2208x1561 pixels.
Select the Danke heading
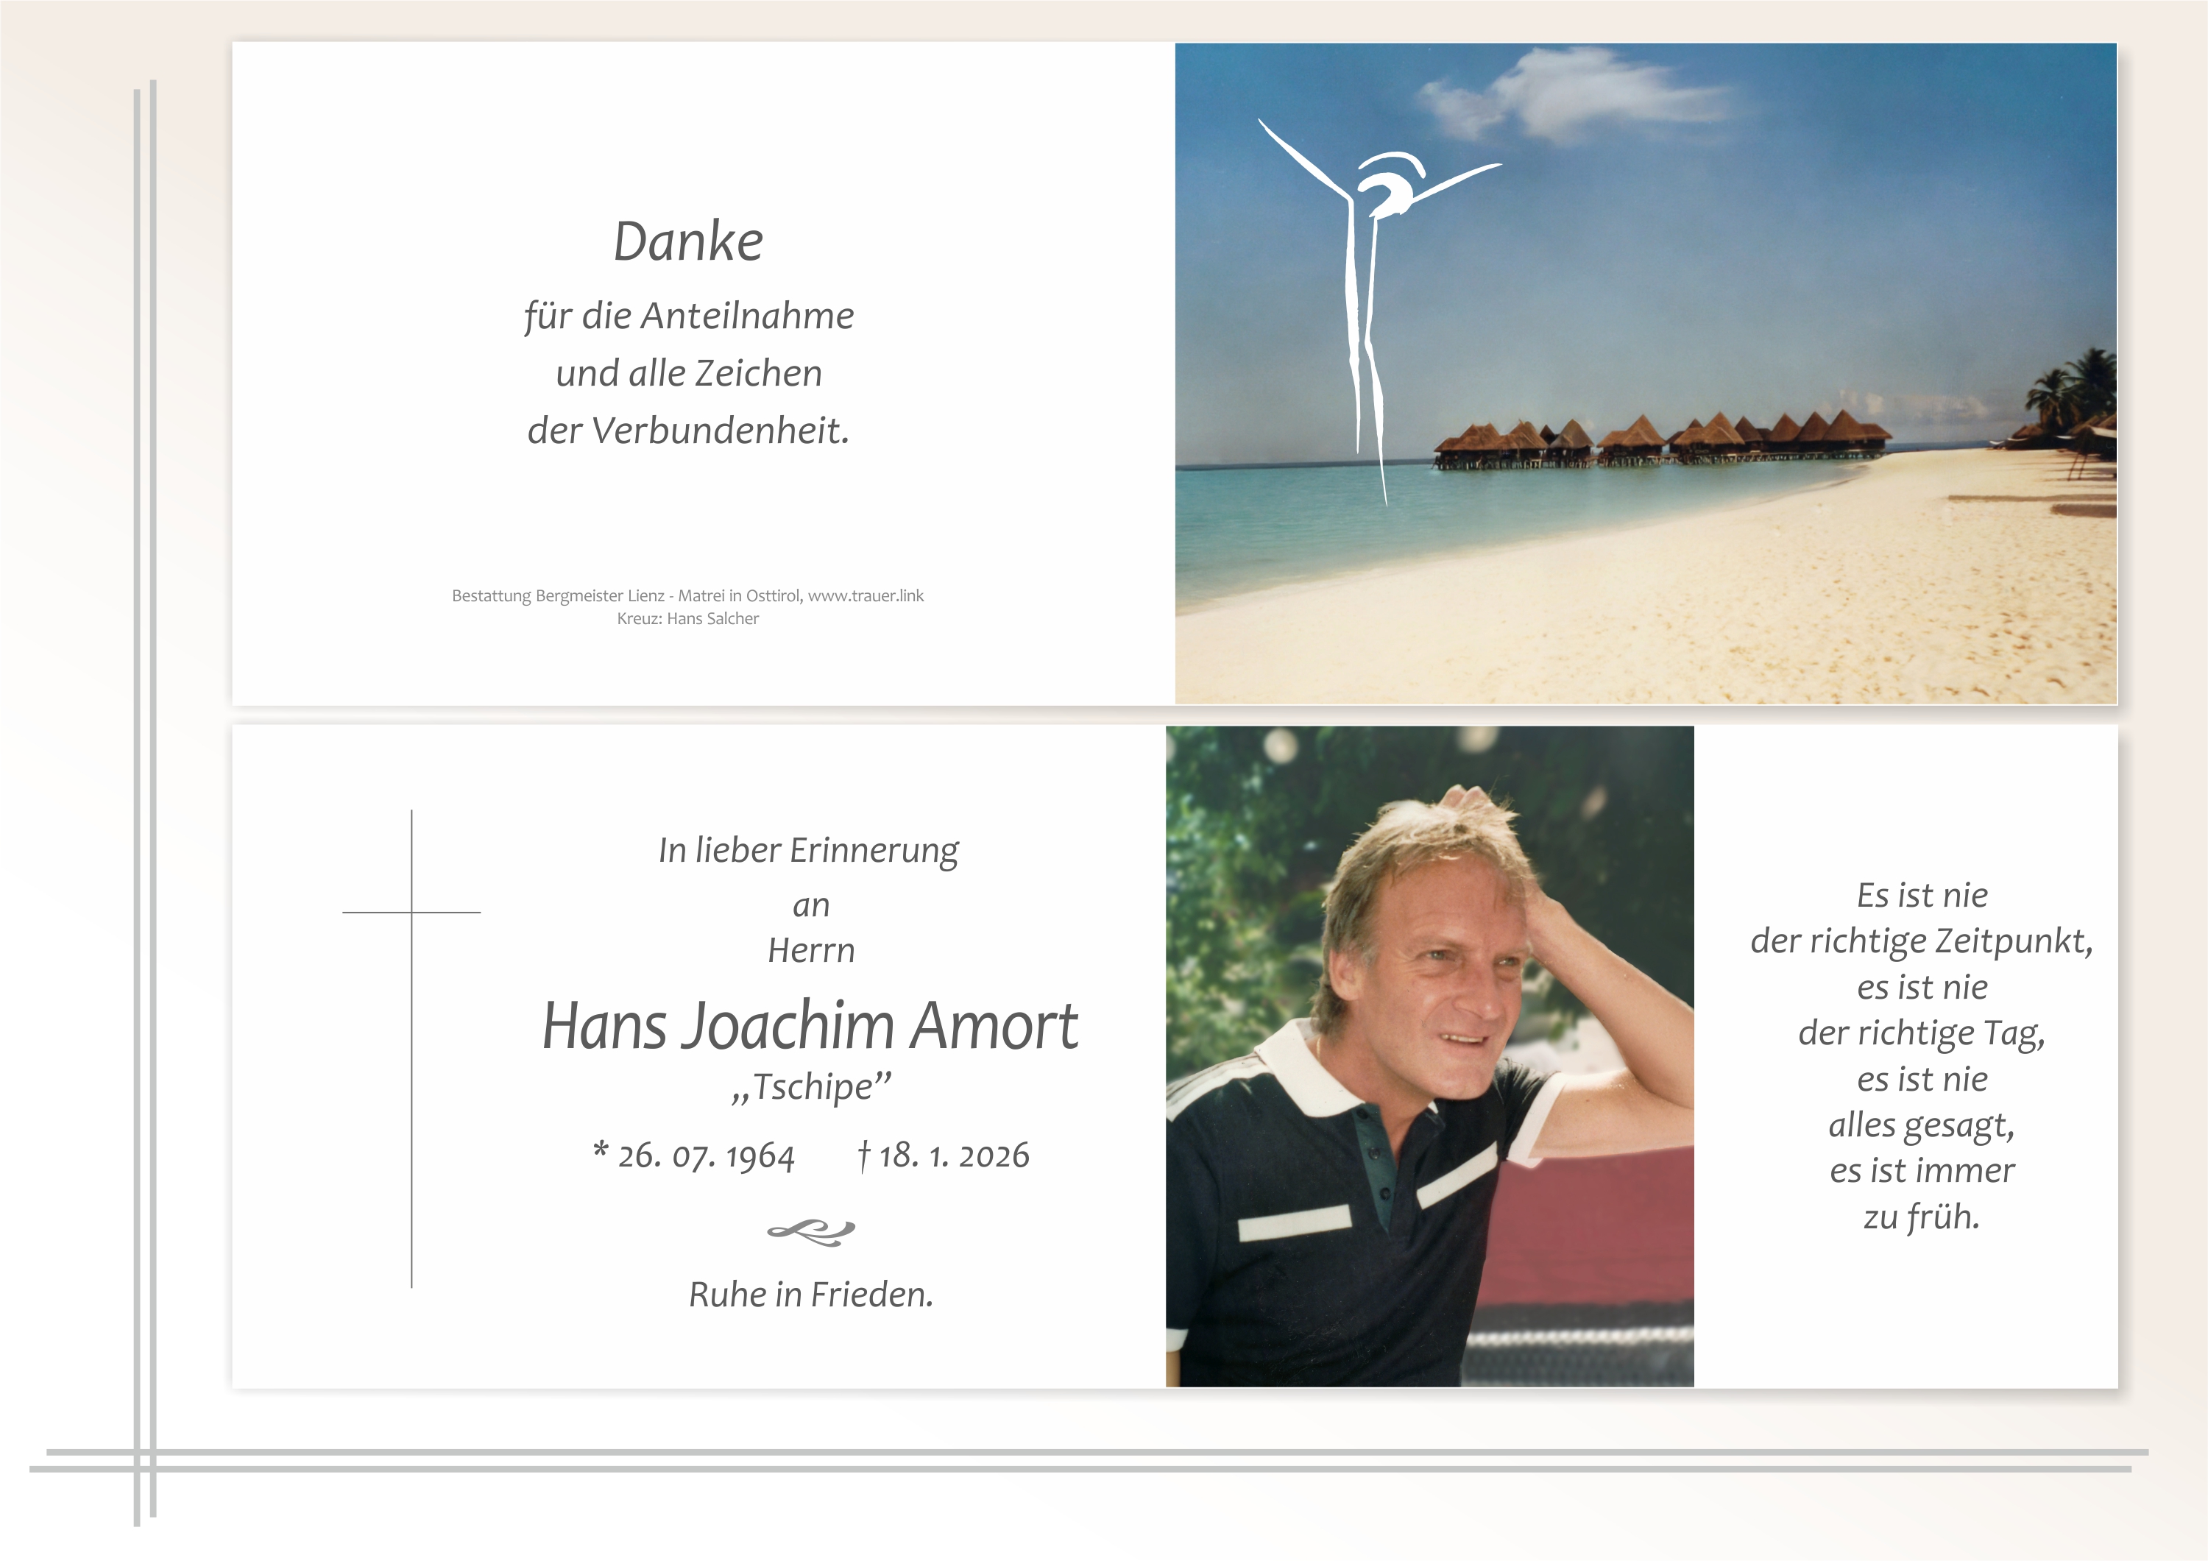pos(689,241)
